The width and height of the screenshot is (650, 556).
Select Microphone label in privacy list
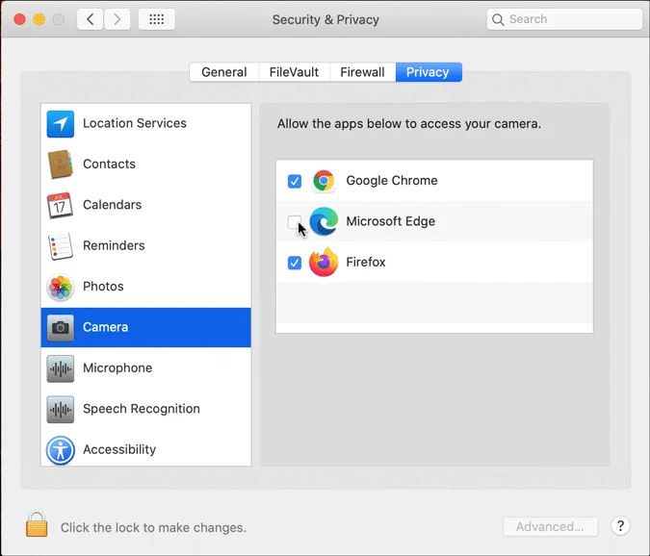point(117,367)
